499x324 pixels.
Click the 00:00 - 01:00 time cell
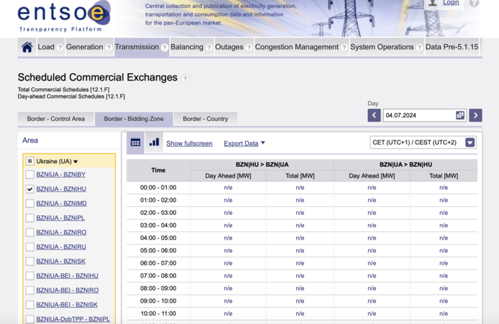(158, 188)
